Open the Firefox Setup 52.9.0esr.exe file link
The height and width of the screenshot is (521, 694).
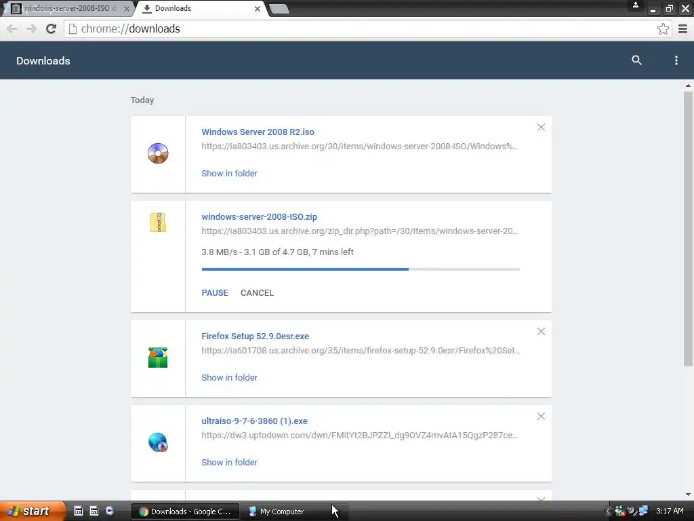point(255,336)
